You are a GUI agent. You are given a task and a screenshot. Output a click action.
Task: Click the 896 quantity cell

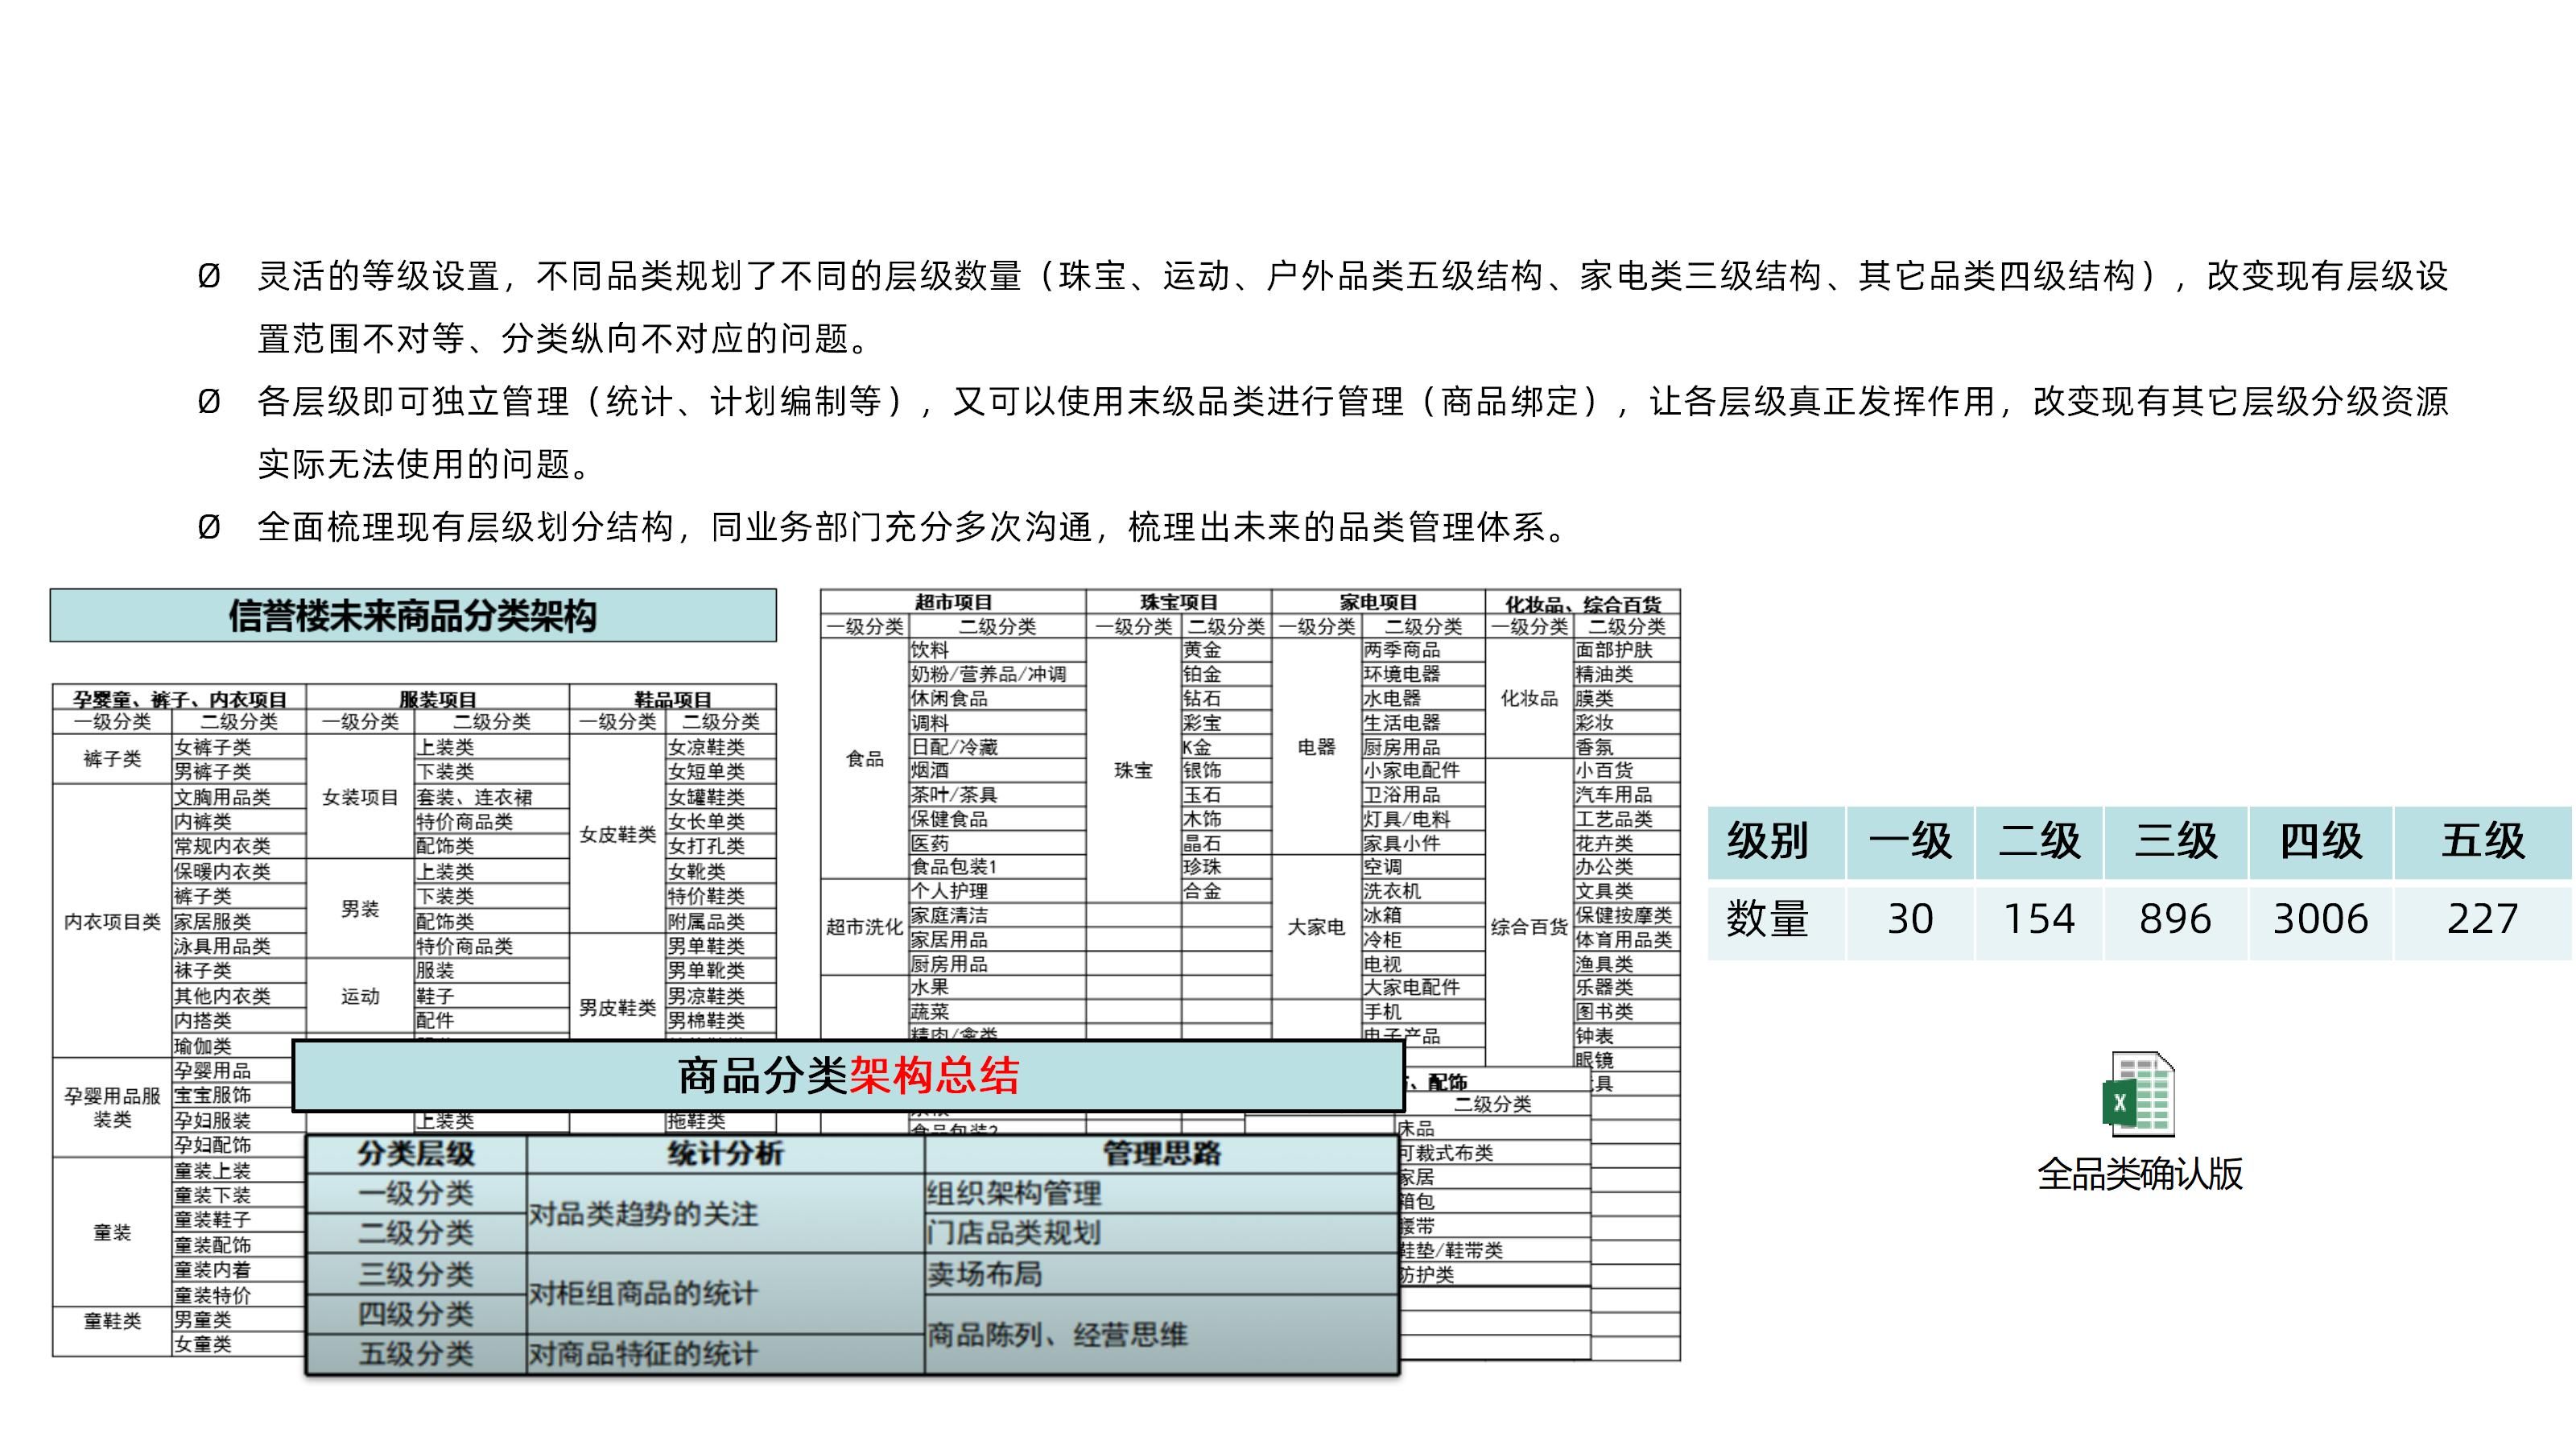click(x=2175, y=919)
